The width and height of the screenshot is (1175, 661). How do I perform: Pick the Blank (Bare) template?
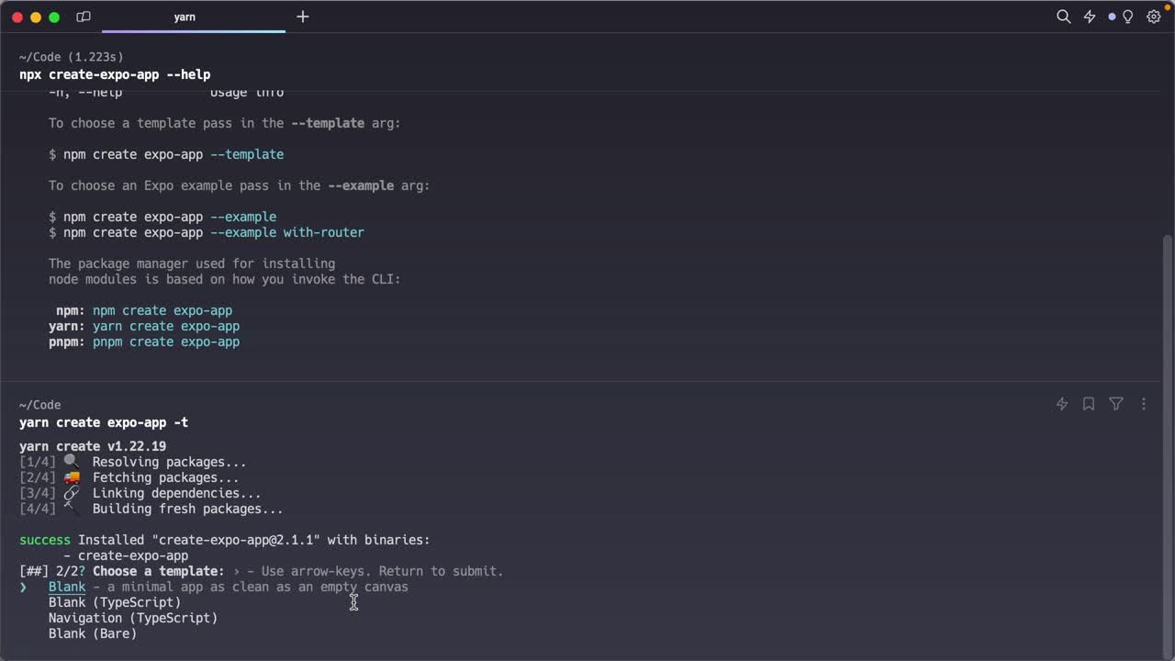pyautogui.click(x=93, y=633)
